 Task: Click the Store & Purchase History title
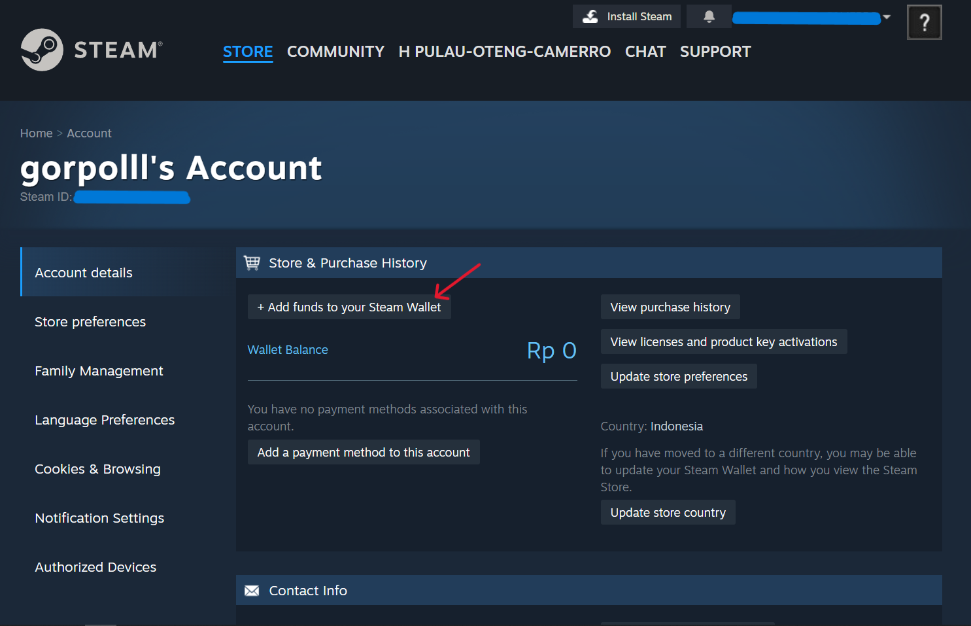(x=348, y=263)
